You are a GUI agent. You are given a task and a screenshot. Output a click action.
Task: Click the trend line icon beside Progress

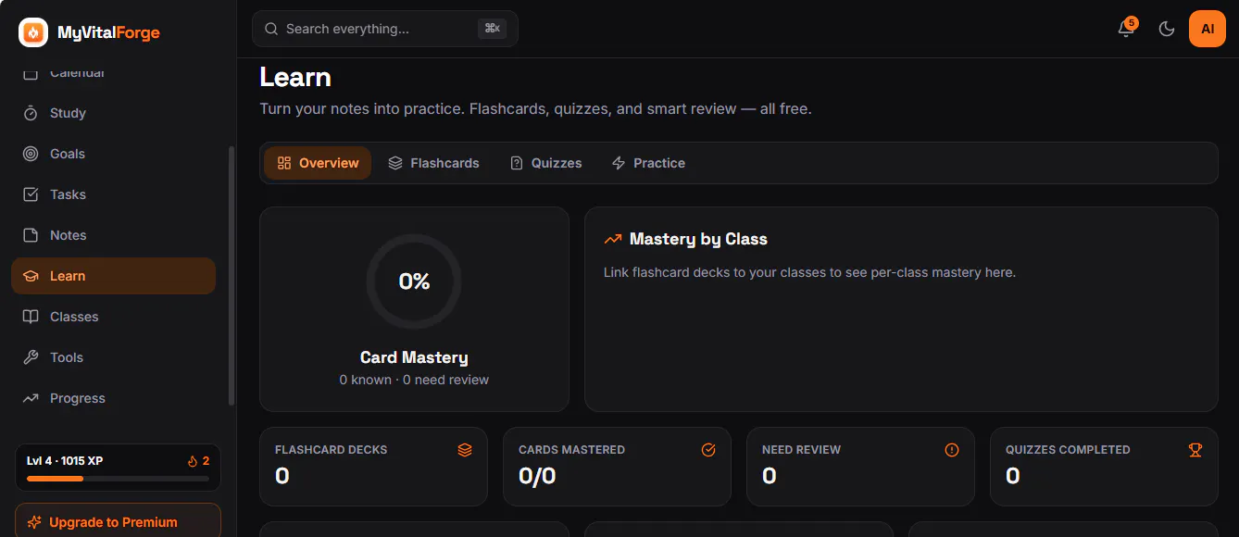(31, 398)
